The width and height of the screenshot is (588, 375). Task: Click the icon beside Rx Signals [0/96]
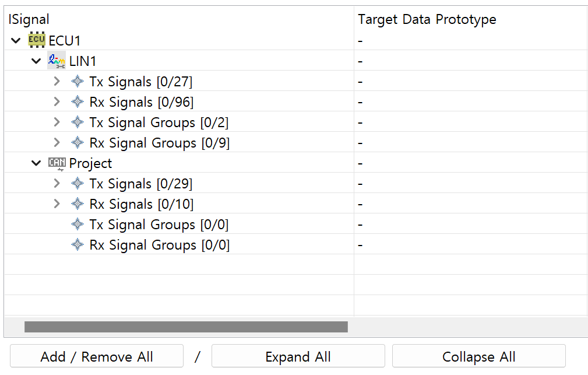(x=78, y=101)
